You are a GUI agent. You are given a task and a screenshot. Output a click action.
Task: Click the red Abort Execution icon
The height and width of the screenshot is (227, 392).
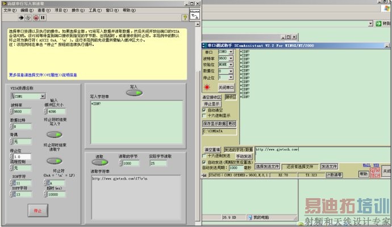pos(36,18)
